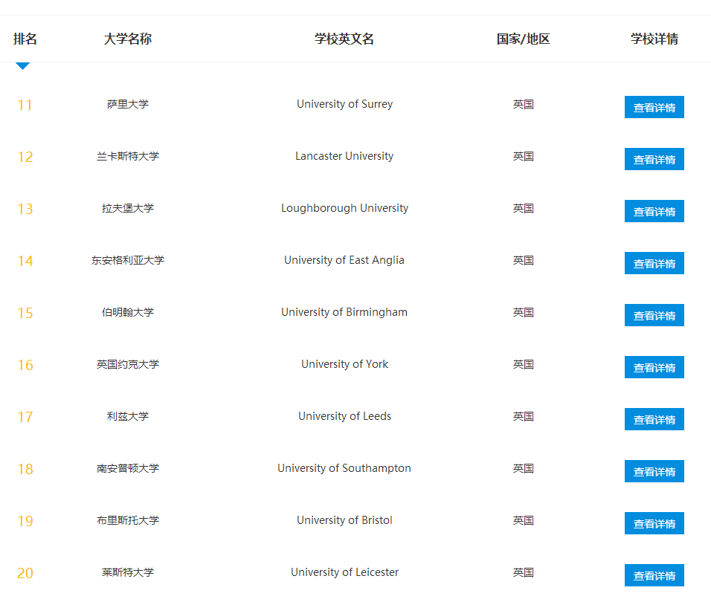Screen dimensions: 711x599
Task: Click rank number 13
Action: 25,210
